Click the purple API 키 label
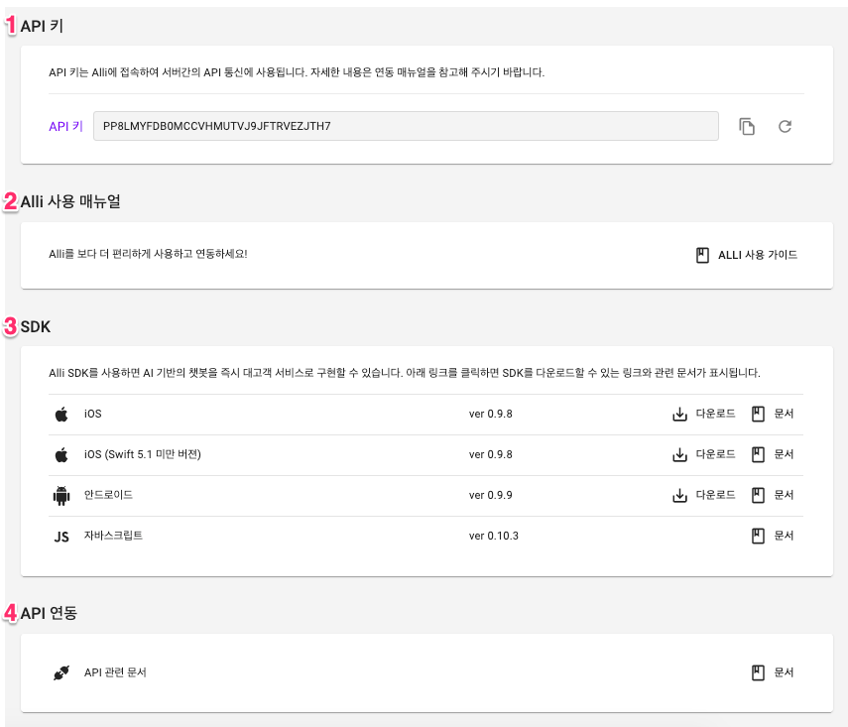 [65, 126]
